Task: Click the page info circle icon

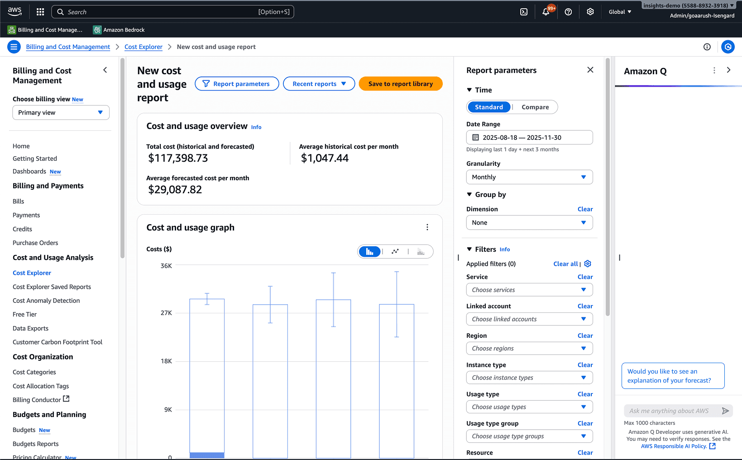Action: tap(707, 47)
